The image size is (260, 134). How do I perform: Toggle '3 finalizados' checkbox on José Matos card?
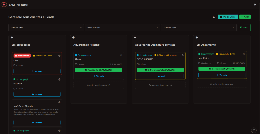[199, 63]
